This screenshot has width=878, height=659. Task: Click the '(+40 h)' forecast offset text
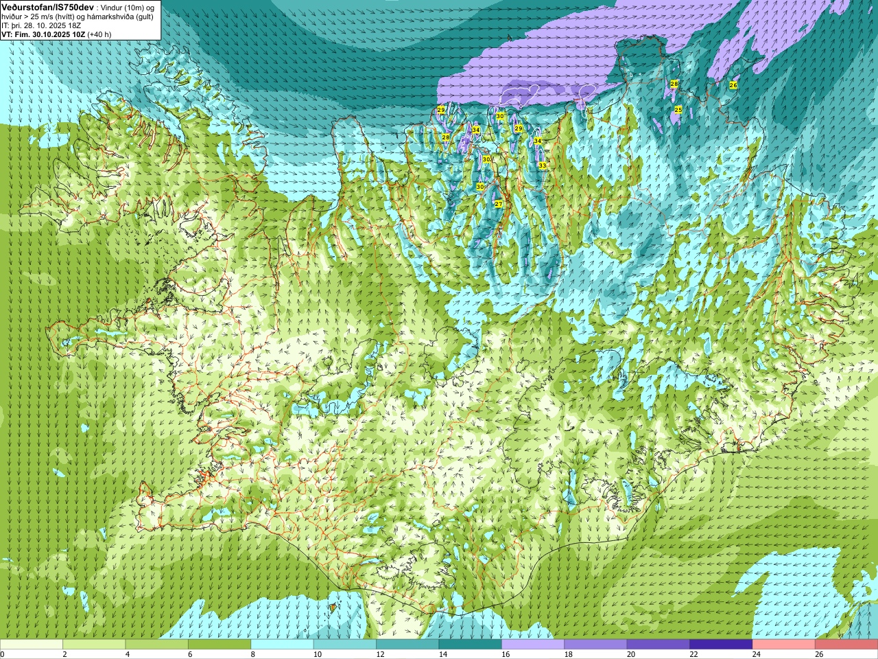pos(99,34)
